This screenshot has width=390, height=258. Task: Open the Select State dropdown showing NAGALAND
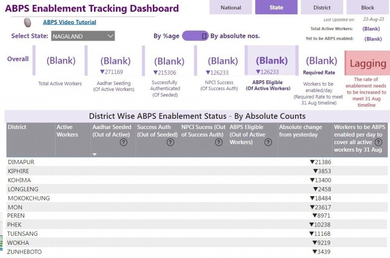[x=83, y=36]
